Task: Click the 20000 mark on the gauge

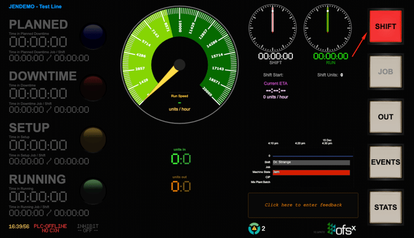Action: coord(207,91)
